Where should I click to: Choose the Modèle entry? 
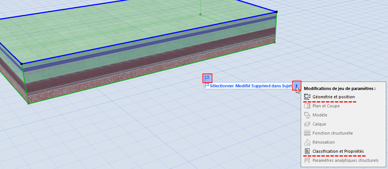point(320,115)
